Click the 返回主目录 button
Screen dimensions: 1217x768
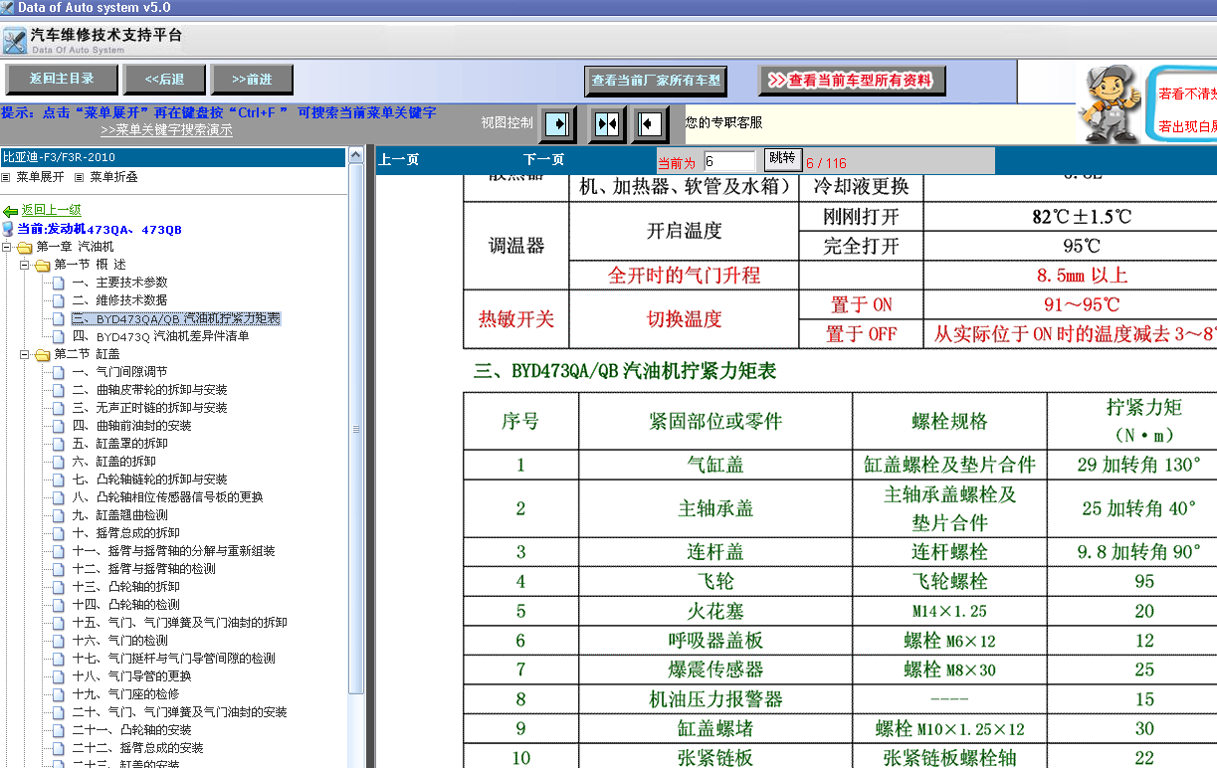pos(62,80)
